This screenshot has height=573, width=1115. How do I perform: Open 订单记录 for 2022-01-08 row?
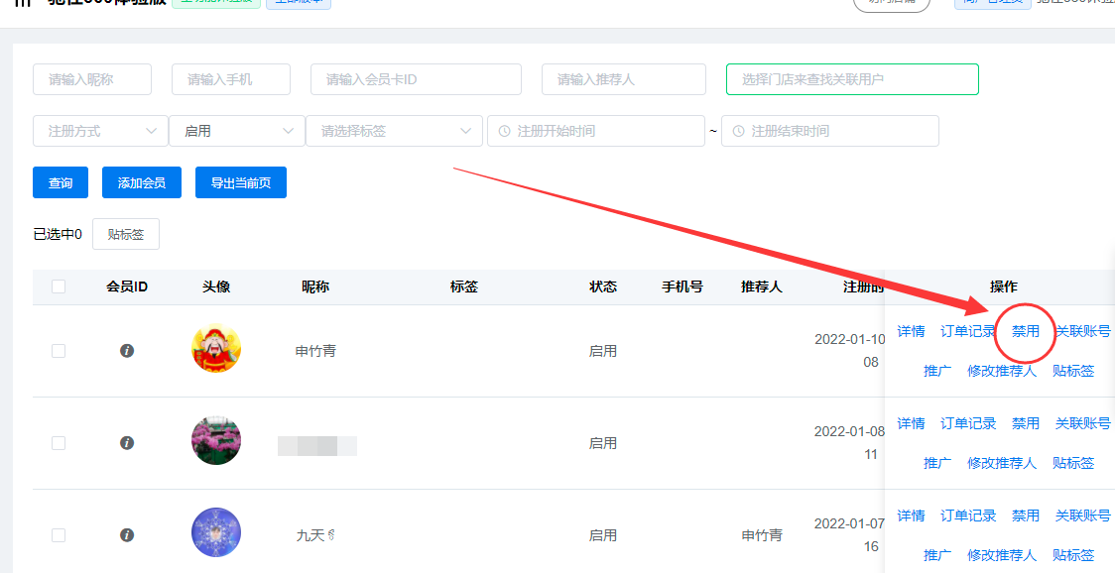tap(968, 423)
